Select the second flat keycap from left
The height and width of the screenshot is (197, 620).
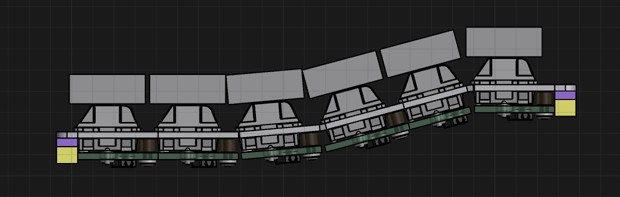tap(188, 89)
